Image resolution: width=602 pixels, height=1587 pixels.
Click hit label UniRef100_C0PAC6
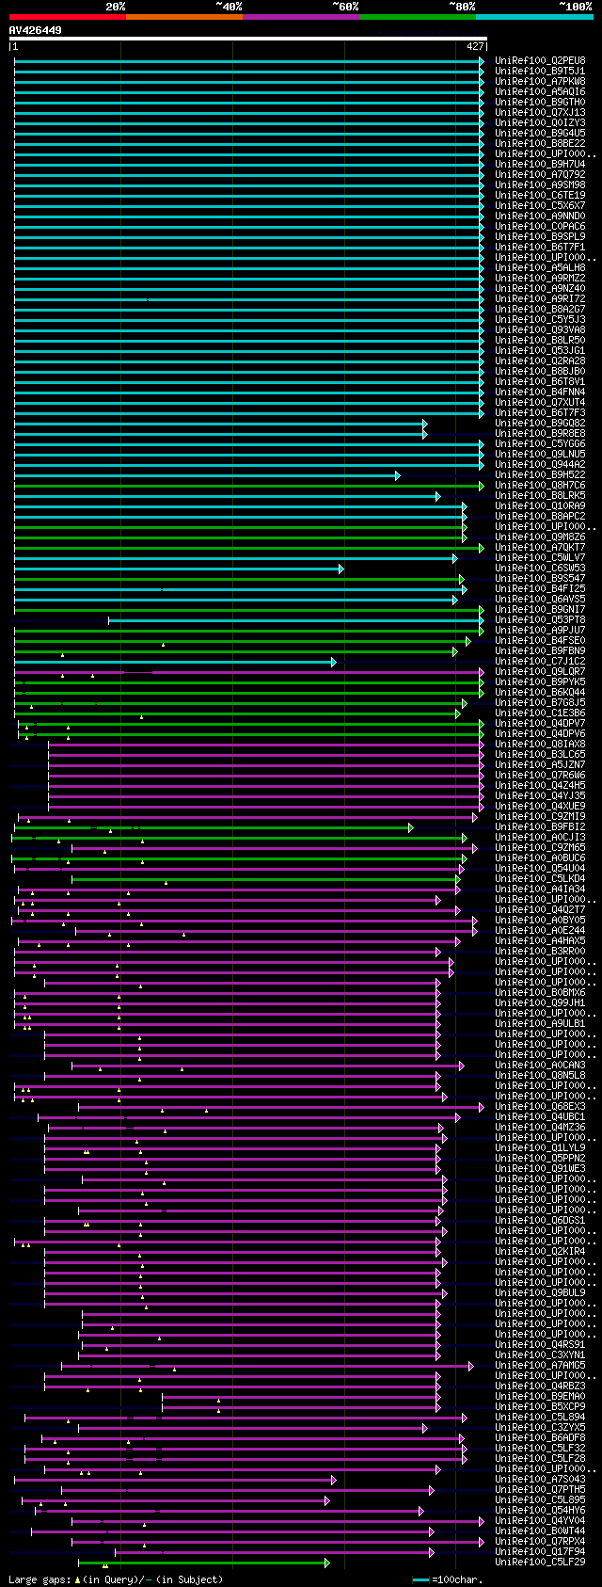coord(540,226)
